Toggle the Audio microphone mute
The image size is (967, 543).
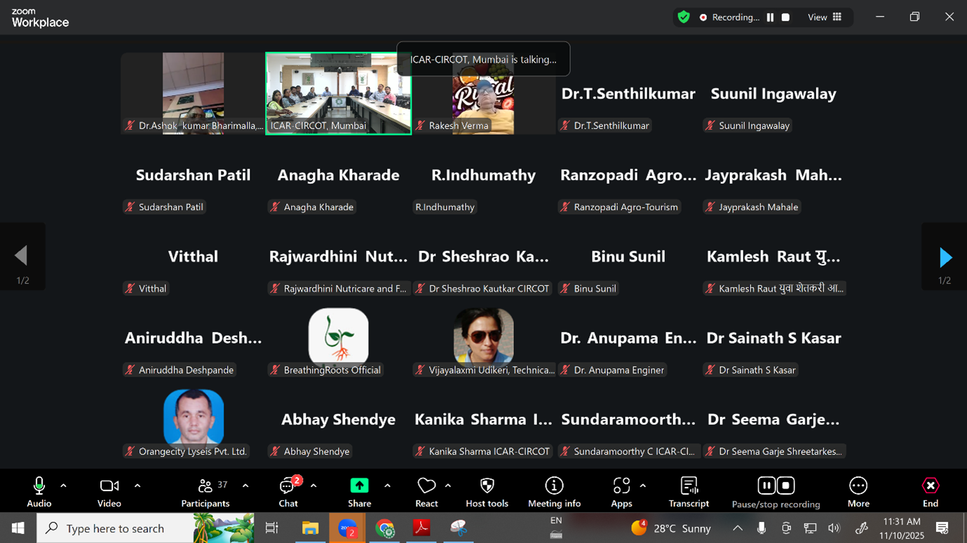click(x=39, y=493)
